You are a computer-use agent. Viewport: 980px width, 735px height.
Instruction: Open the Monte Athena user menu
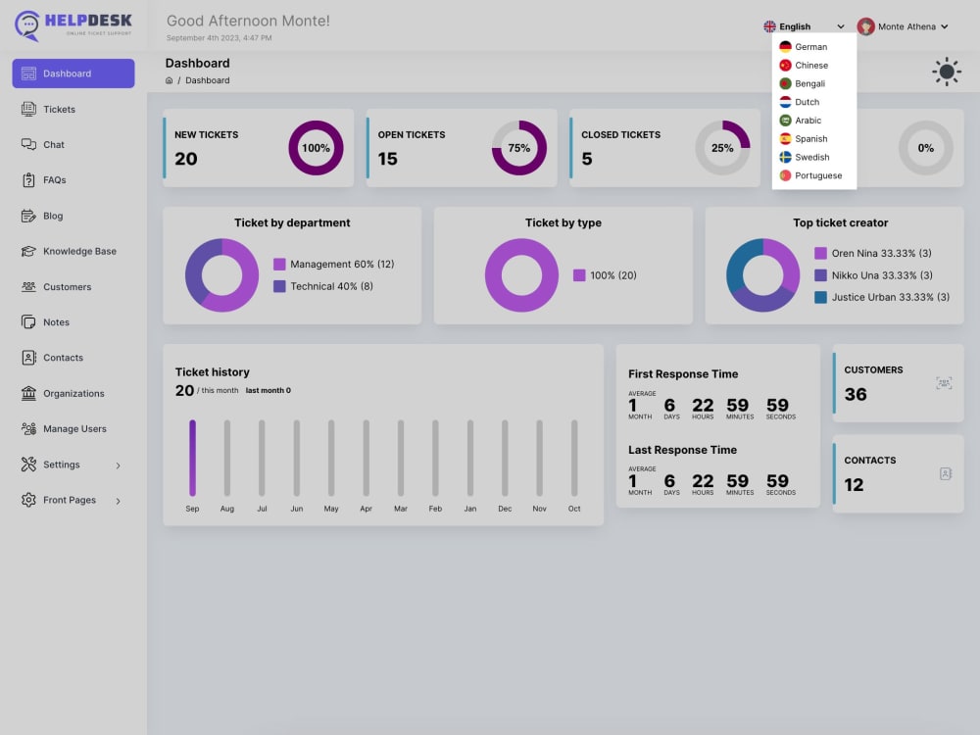(x=903, y=26)
